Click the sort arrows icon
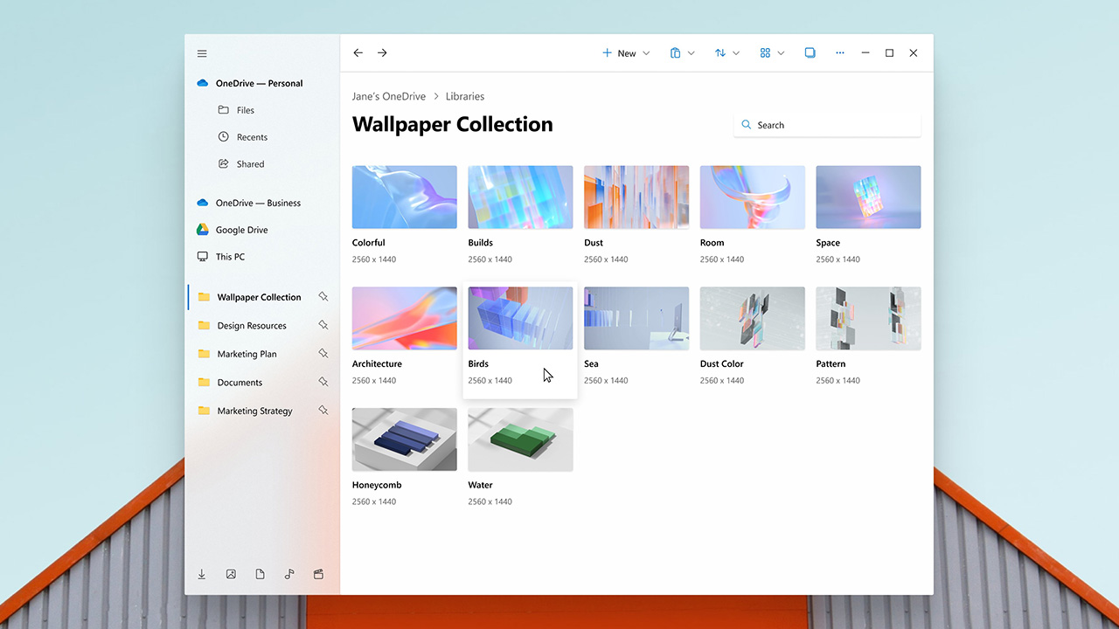 [720, 53]
